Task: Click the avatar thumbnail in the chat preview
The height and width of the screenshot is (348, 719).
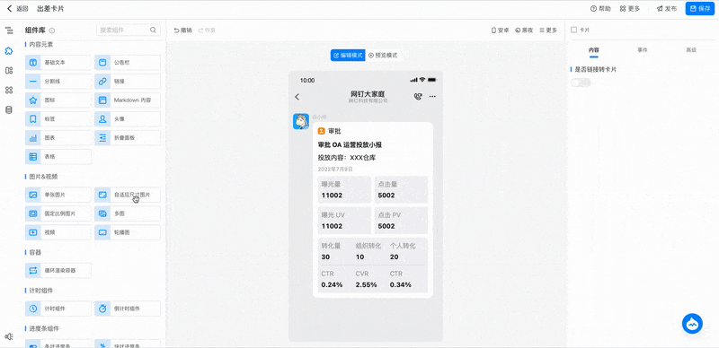Action: click(x=301, y=122)
